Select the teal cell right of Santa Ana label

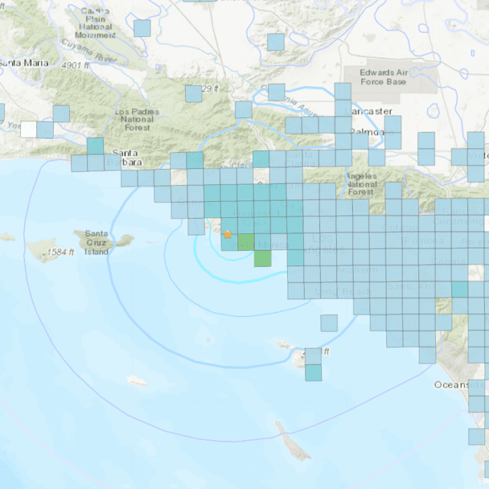pos(460,289)
